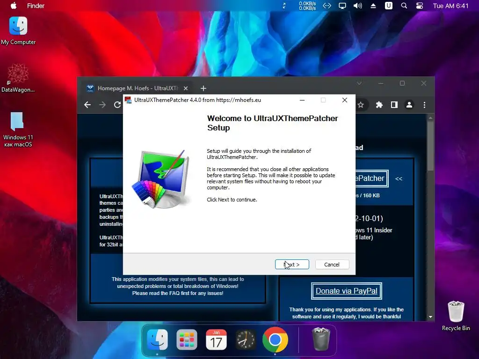Click the '160 KB' file size text
Image resolution: width=479 pixels, height=359 pixels.
(371, 195)
